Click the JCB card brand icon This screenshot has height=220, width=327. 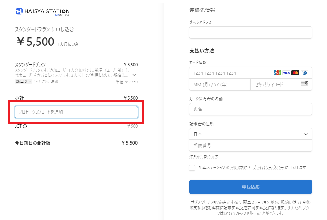coord(277,73)
